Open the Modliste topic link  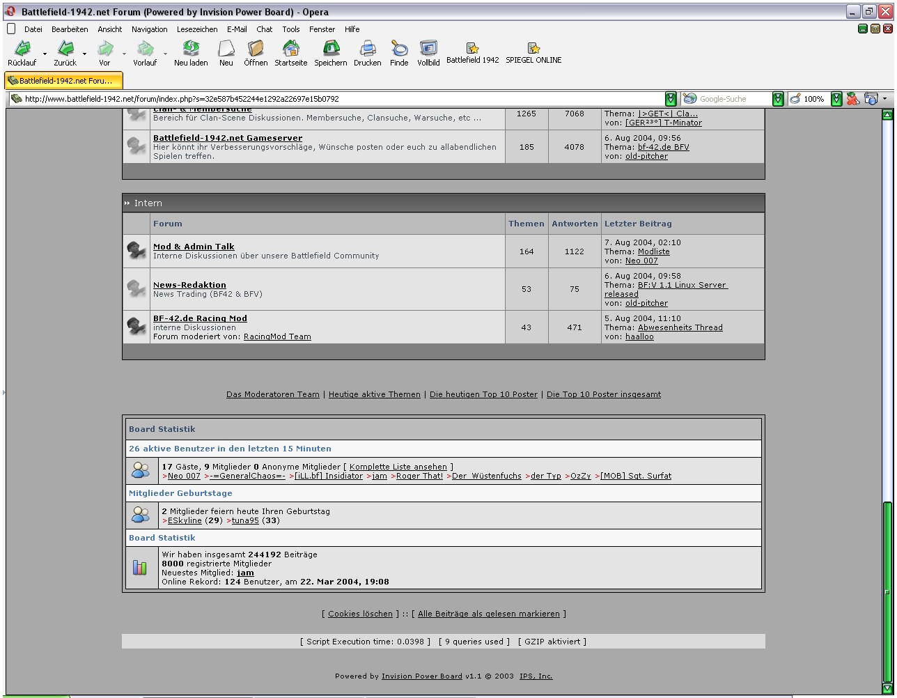click(x=654, y=251)
